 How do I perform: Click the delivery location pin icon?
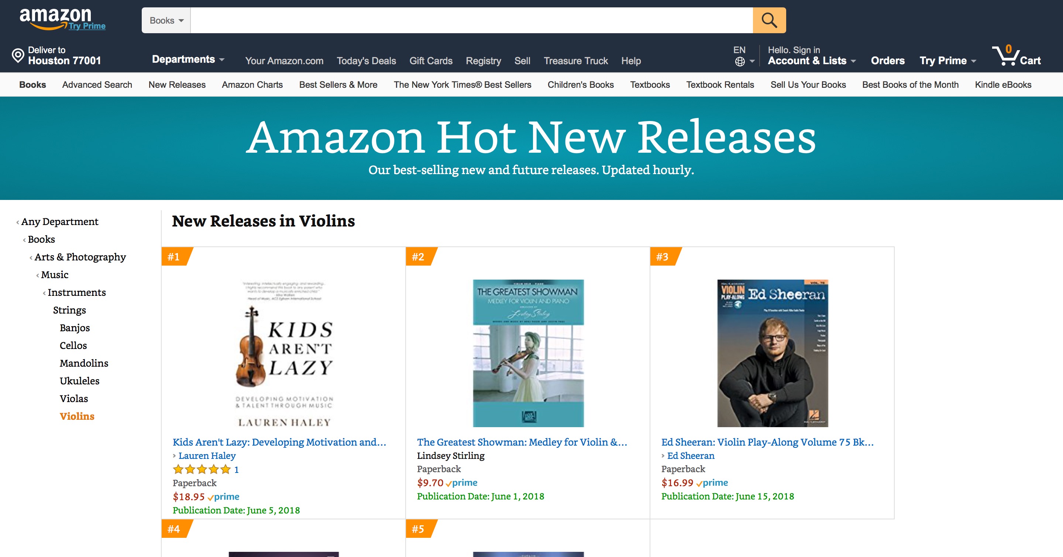click(x=18, y=56)
